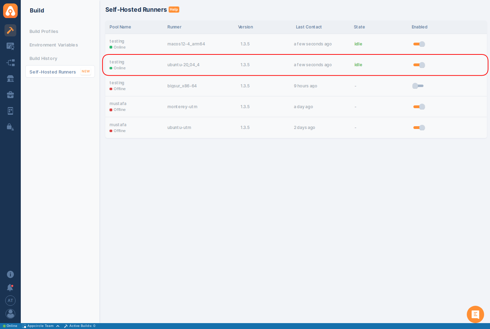Select the Build module hammer icon

tap(10, 30)
